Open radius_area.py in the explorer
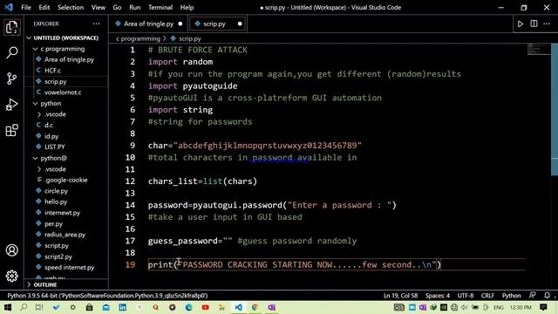 tap(65, 235)
